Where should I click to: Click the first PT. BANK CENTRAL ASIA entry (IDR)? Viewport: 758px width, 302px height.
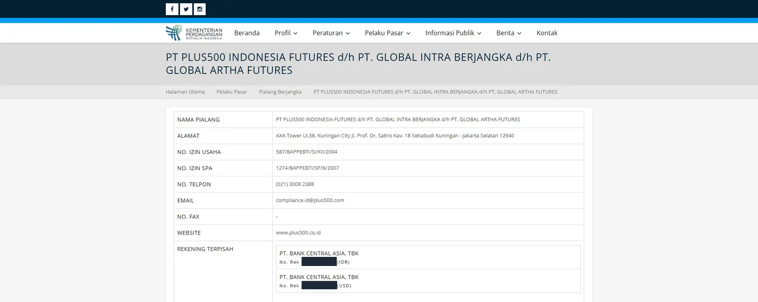(428, 258)
